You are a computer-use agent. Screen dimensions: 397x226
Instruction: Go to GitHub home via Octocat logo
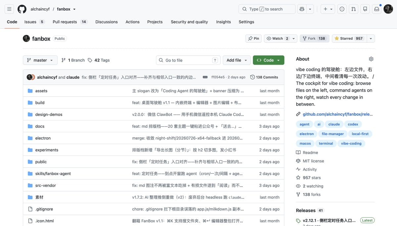22,9
